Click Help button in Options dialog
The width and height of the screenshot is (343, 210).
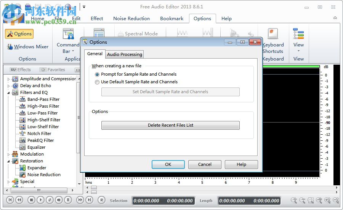[241, 164]
